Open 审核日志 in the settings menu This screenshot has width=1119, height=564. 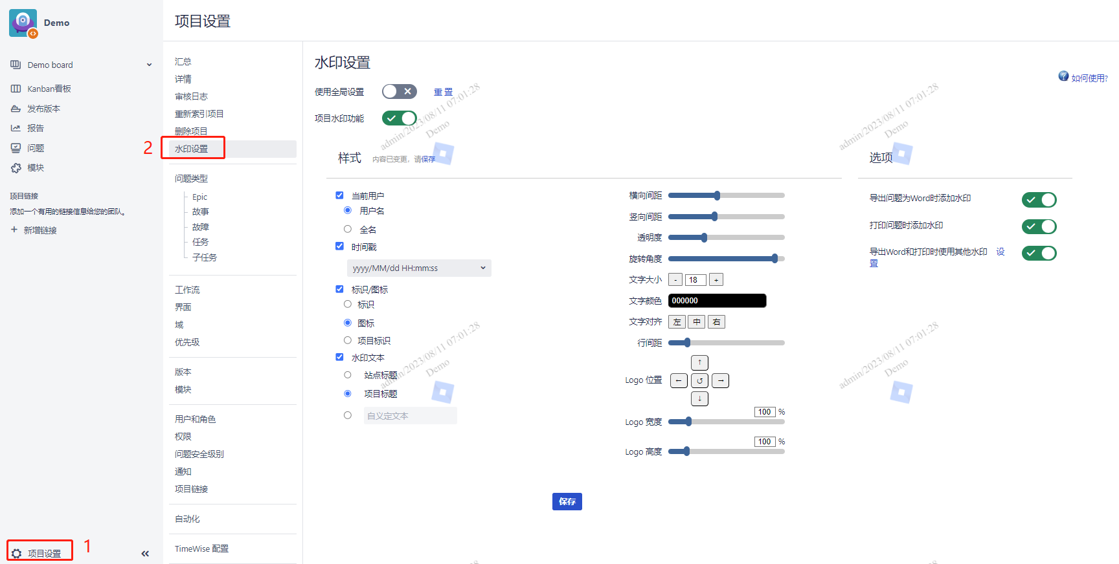click(x=191, y=96)
